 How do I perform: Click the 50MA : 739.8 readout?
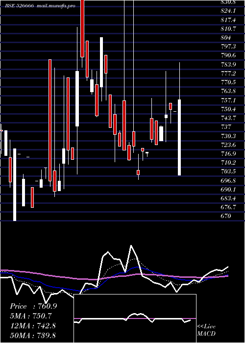pos(33,335)
